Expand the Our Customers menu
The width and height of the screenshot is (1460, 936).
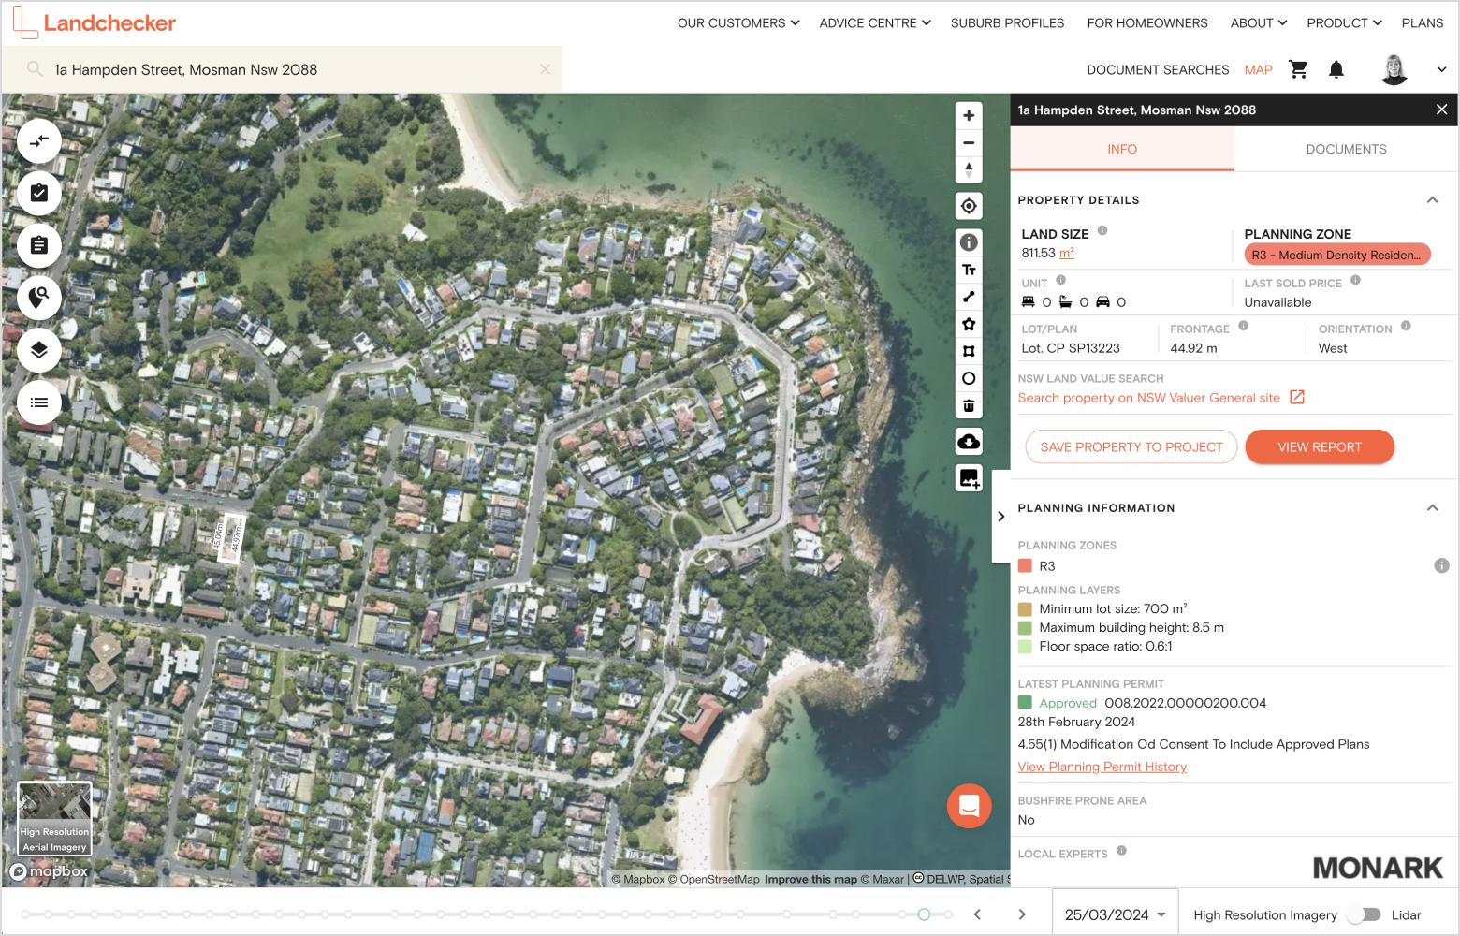(737, 22)
